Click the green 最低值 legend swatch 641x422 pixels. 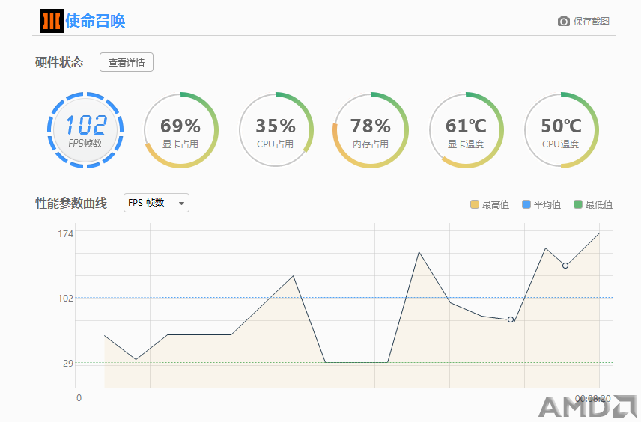[578, 204]
